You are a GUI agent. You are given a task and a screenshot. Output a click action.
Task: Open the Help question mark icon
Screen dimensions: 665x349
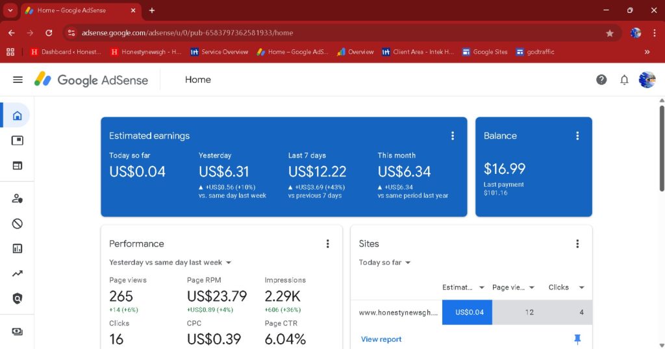601,80
